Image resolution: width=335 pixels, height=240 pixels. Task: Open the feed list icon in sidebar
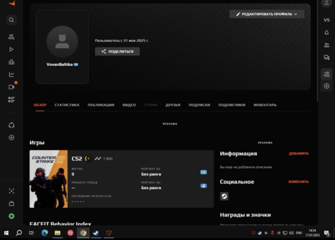(11, 100)
